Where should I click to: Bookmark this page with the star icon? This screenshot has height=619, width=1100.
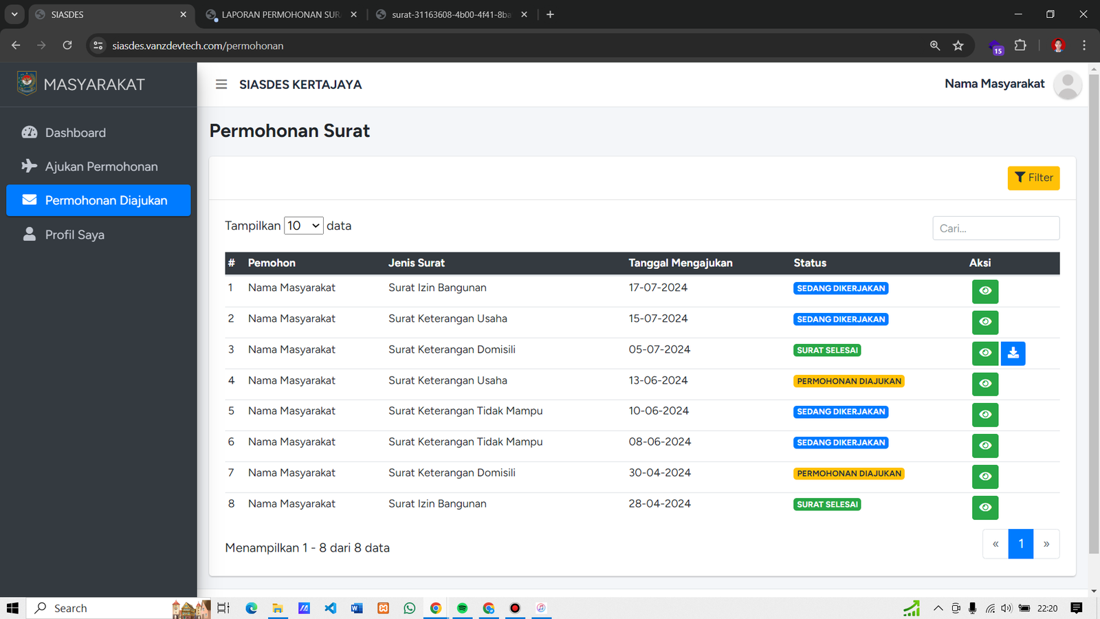958,45
